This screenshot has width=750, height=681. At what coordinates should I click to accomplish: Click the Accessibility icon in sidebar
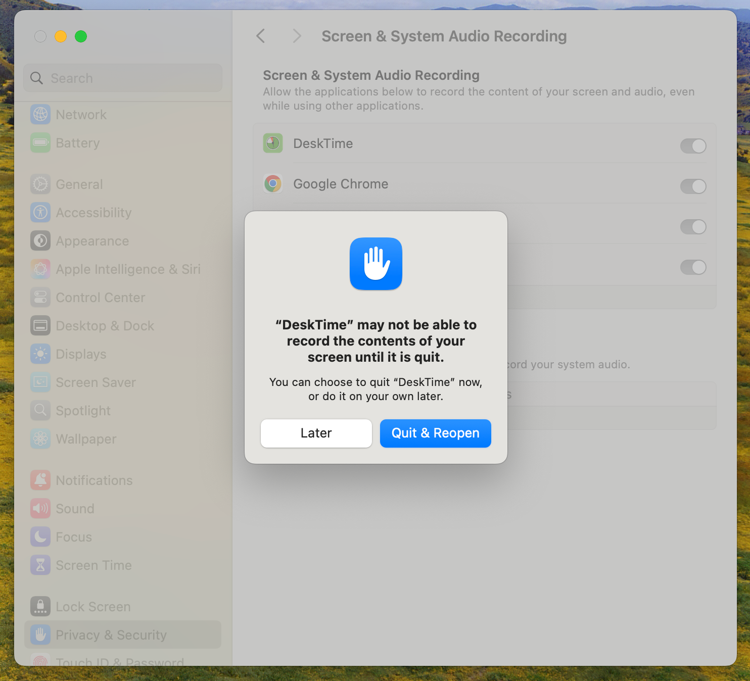click(40, 213)
